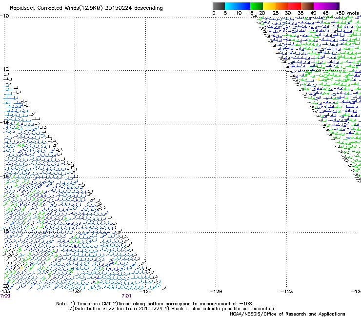This screenshot has width=361, height=317.
Task: Click the '-132' longitude axis label
Action: (x=75, y=292)
